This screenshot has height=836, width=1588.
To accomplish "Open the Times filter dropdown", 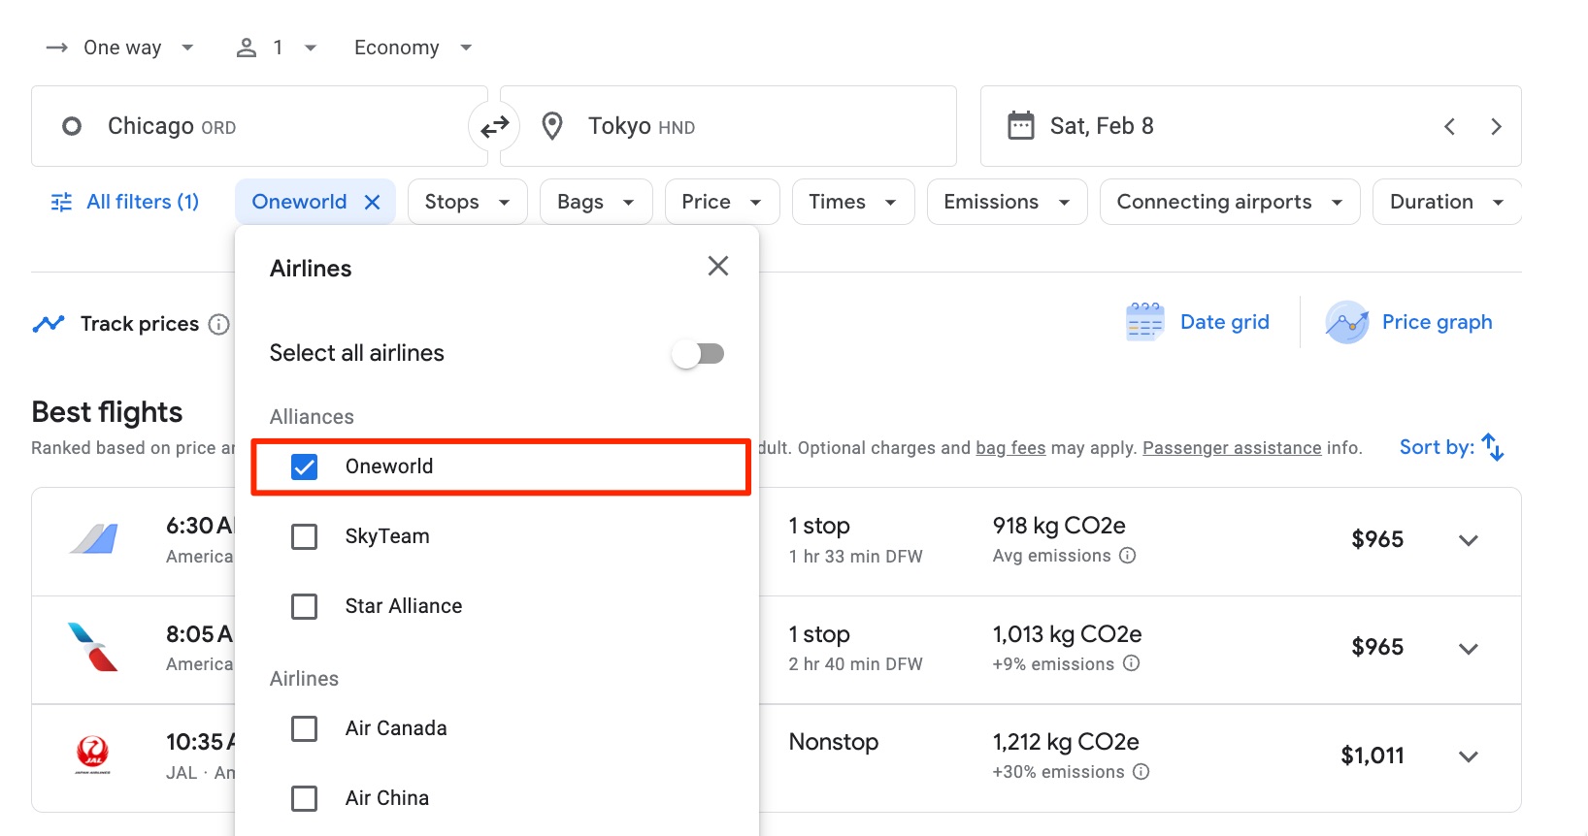I will 853,202.
